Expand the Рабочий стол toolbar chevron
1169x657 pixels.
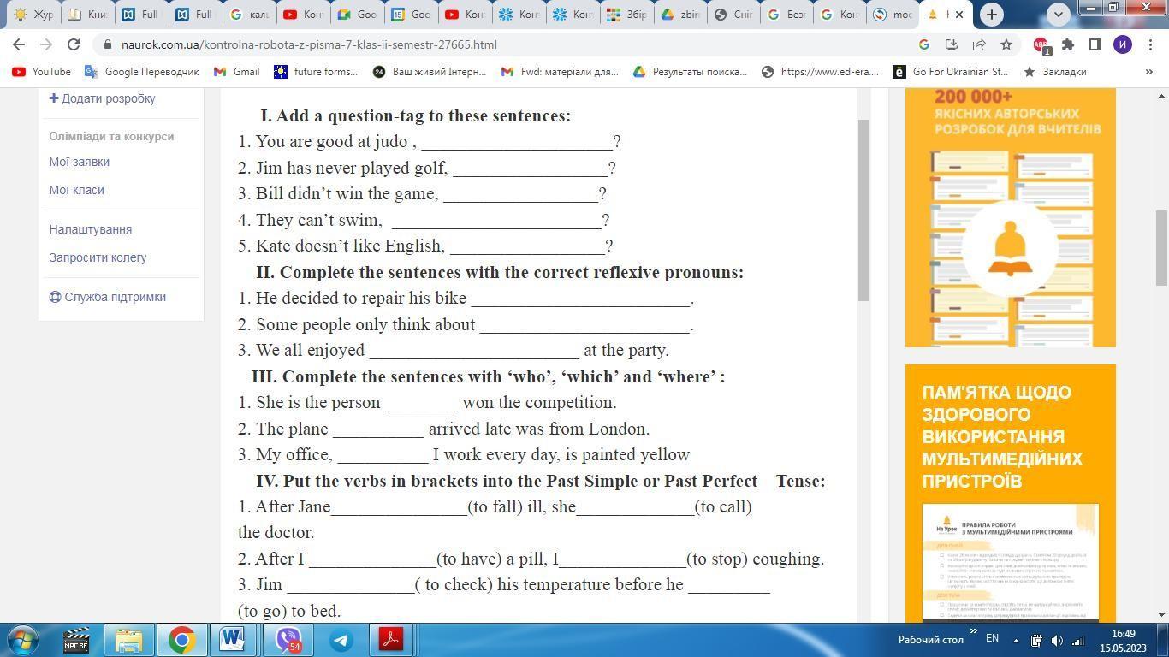[973, 633]
